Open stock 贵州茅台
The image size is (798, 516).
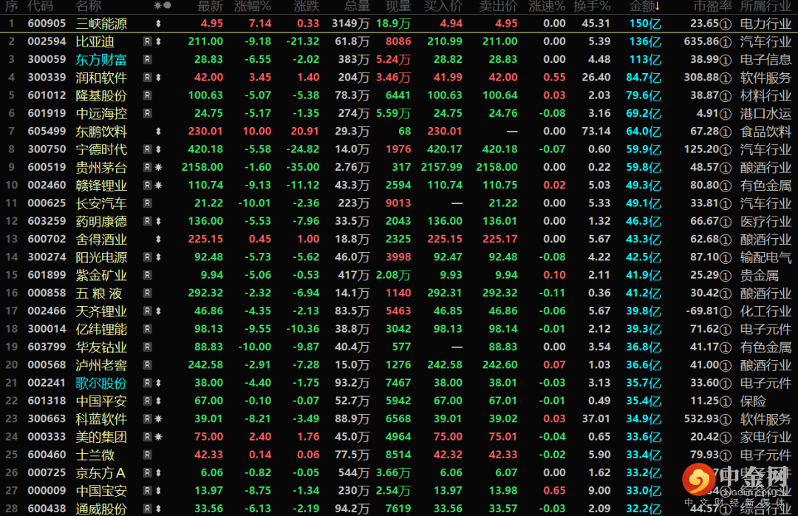[100, 167]
